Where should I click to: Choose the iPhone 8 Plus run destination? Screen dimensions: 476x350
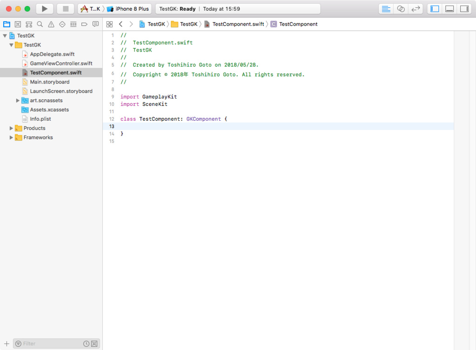tap(128, 9)
